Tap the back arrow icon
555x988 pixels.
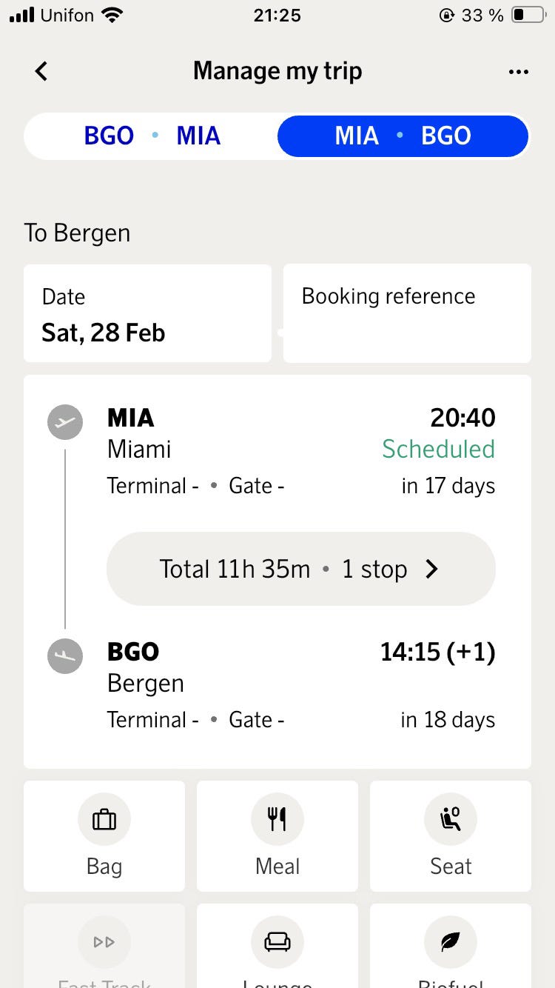(x=41, y=71)
